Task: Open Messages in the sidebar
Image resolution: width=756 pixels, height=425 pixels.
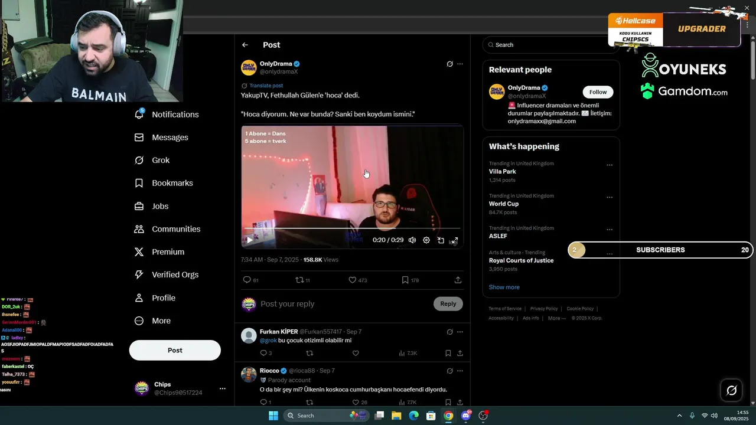Action: click(162, 138)
